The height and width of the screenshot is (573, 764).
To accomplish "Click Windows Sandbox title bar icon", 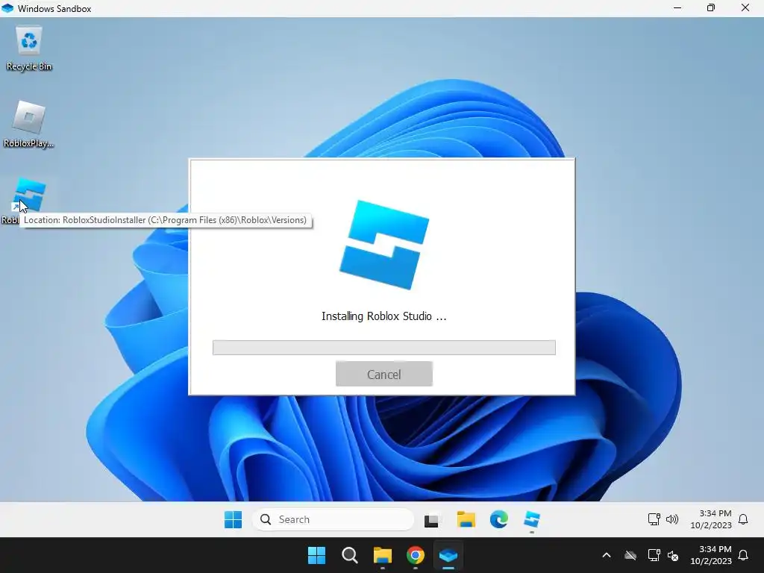I will [7, 8].
